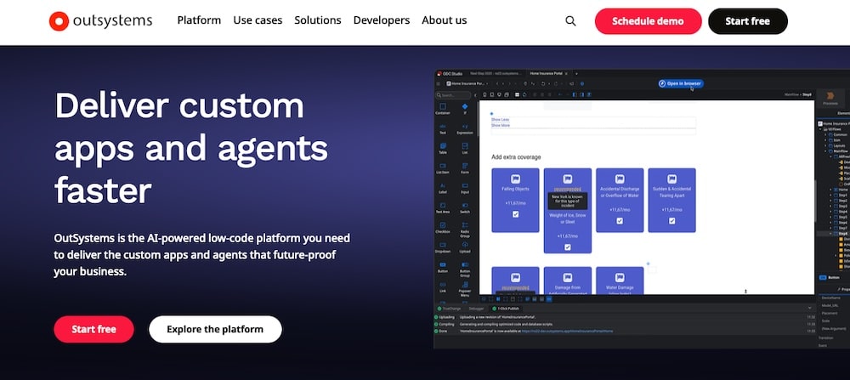Click the flag icon on Falling Objects card
This screenshot has width=850, height=380.
[x=515, y=179]
